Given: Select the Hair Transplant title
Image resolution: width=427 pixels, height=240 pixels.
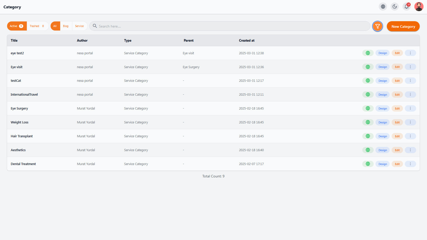Looking at the screenshot, I should click(22, 136).
